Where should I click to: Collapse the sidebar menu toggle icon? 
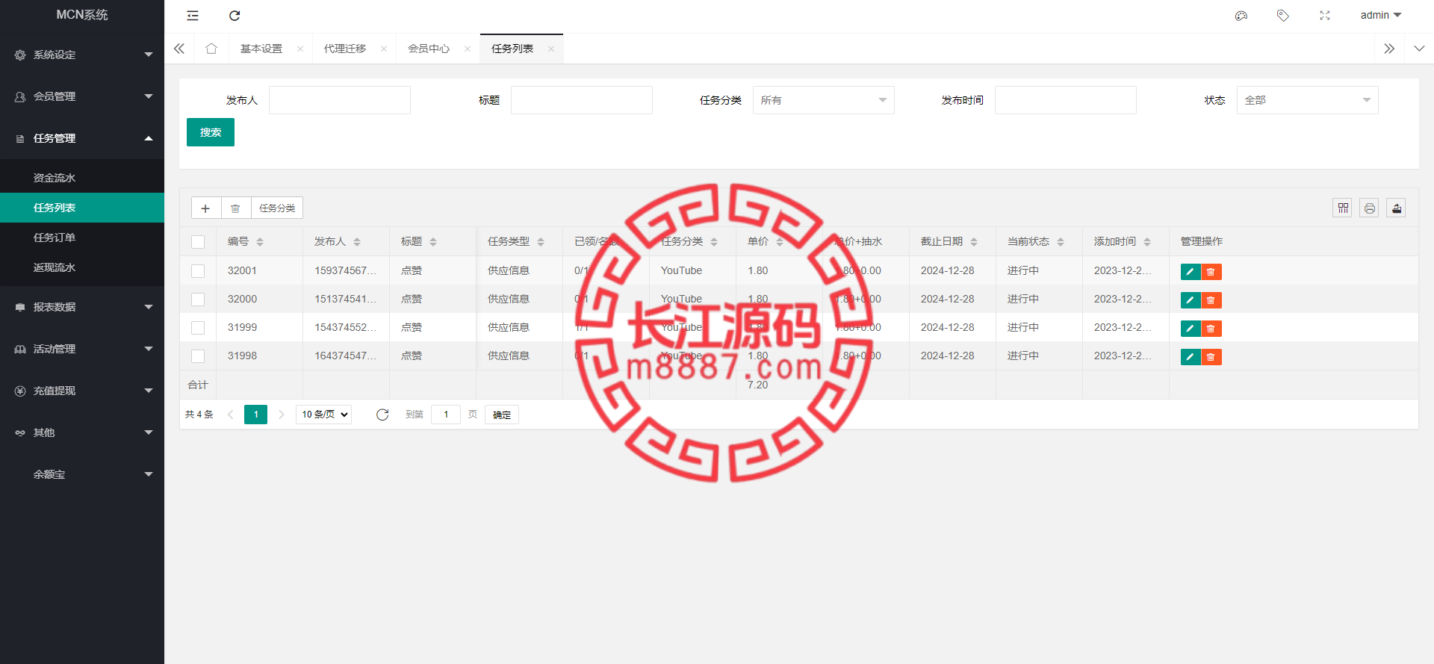pyautogui.click(x=193, y=16)
